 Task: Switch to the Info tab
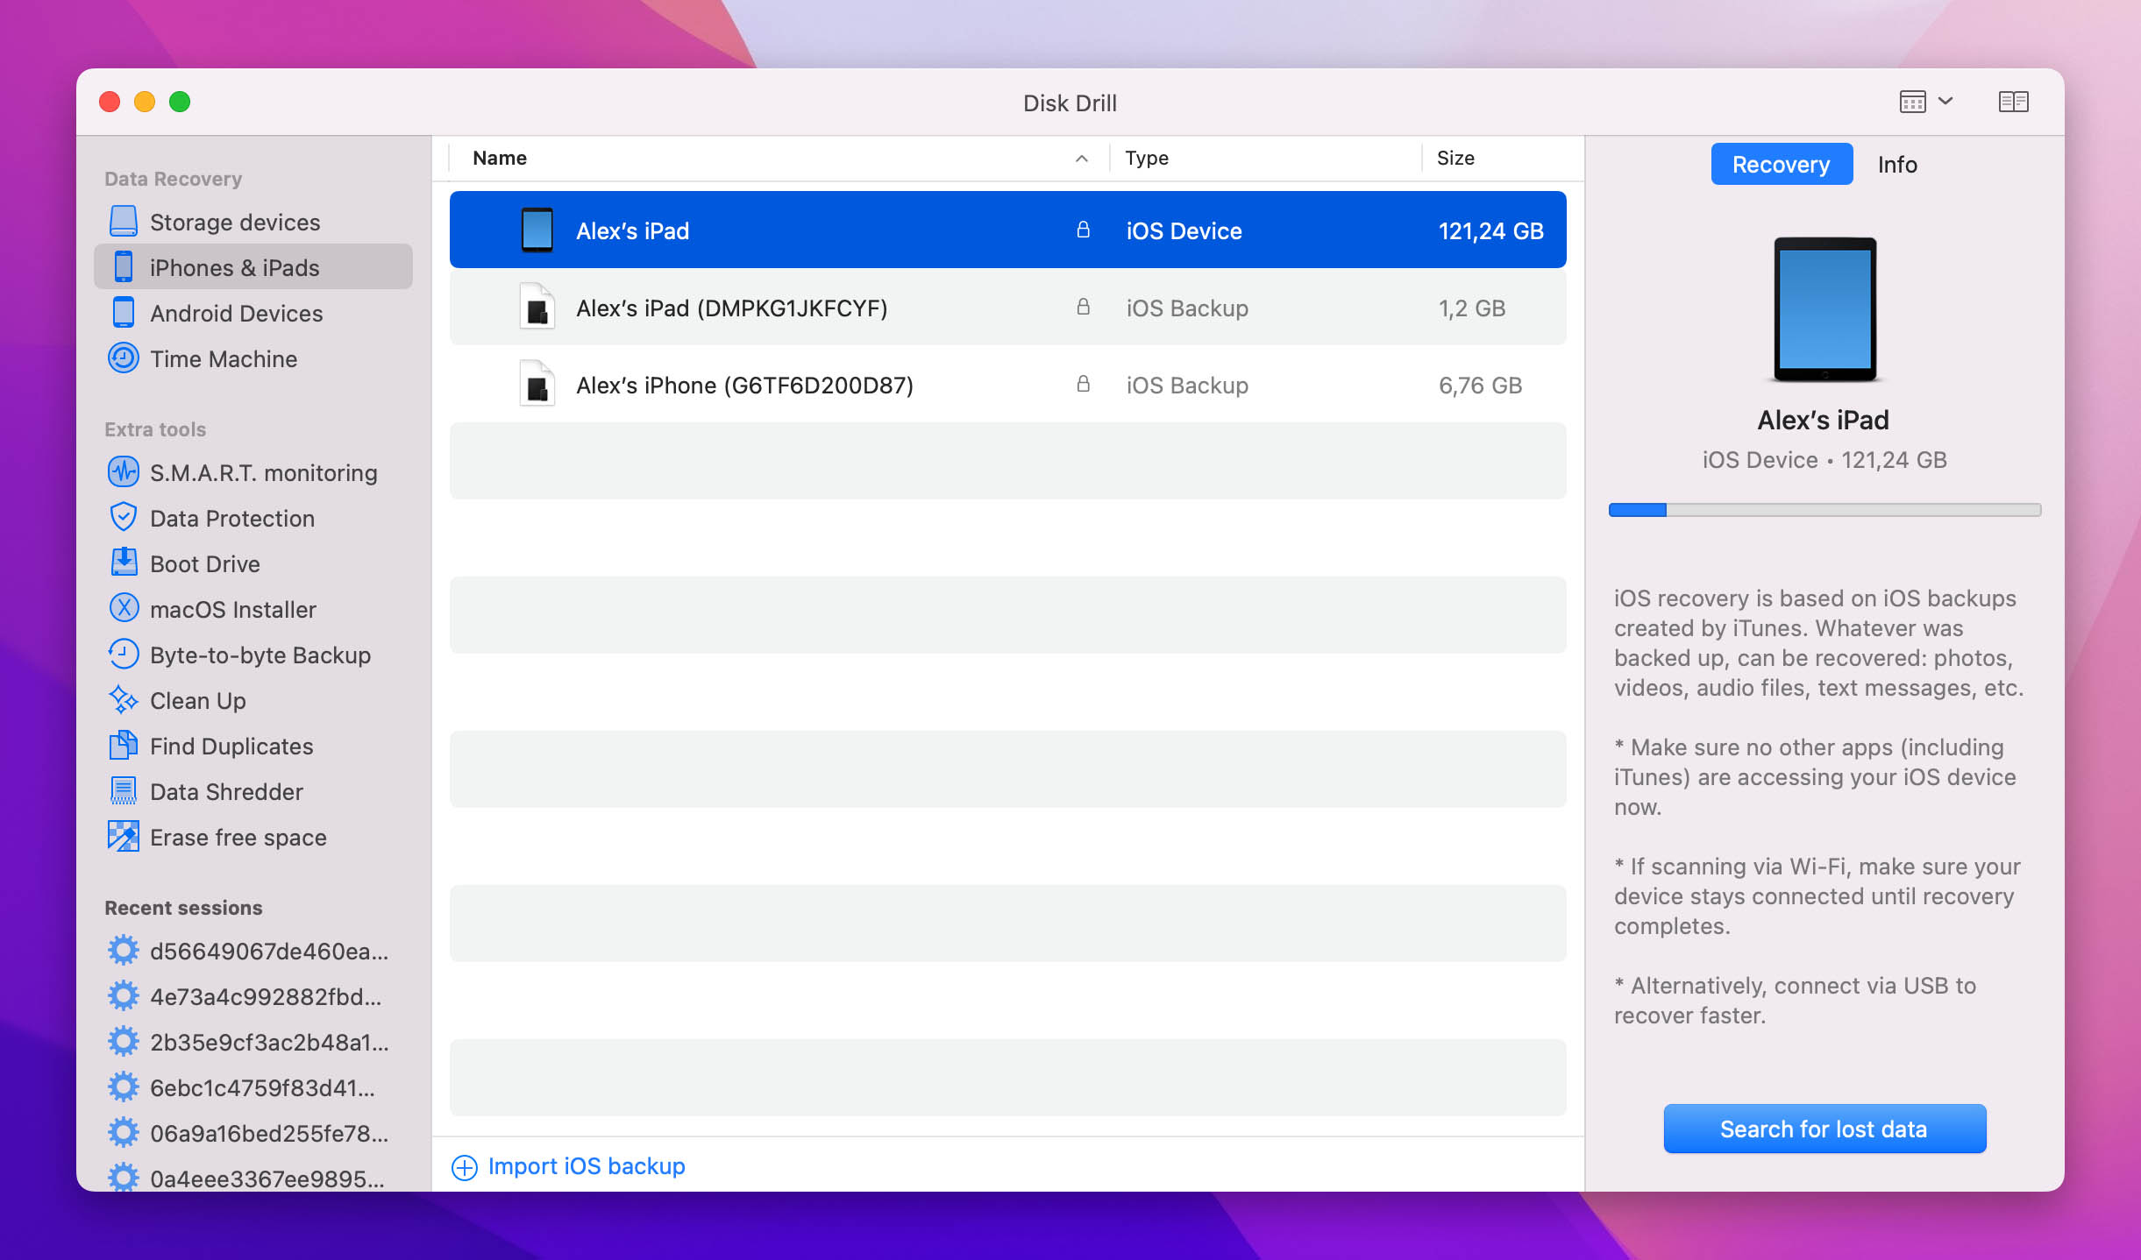click(1896, 164)
